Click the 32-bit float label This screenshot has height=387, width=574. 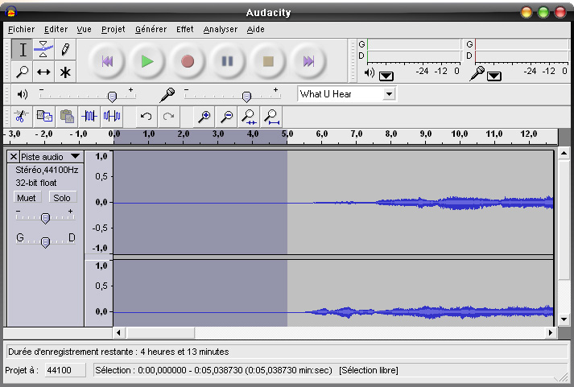(36, 183)
